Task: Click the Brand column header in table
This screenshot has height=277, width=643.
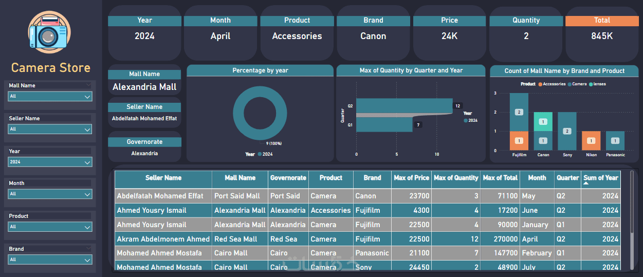Action: [x=372, y=178]
